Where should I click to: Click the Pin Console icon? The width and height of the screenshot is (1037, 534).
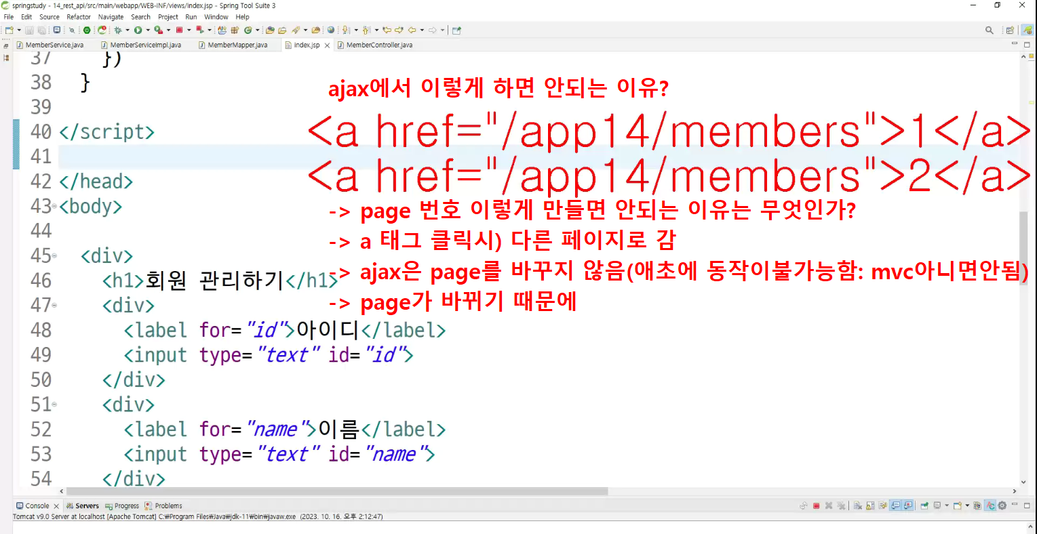(924, 506)
